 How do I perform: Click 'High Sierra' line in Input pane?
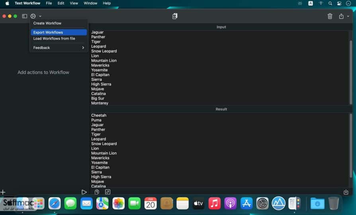101,84
